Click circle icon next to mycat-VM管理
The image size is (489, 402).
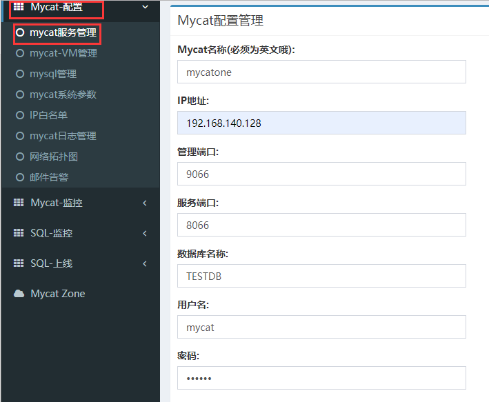(x=20, y=53)
